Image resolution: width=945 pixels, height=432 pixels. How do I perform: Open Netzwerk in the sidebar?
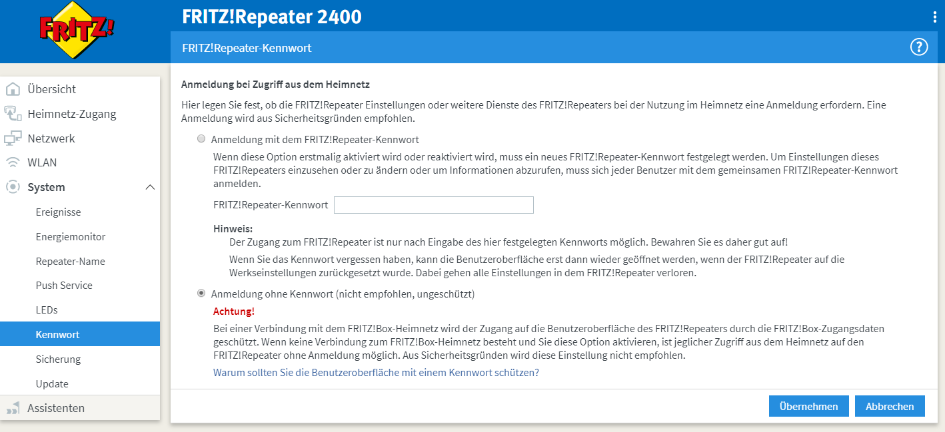tap(51, 138)
